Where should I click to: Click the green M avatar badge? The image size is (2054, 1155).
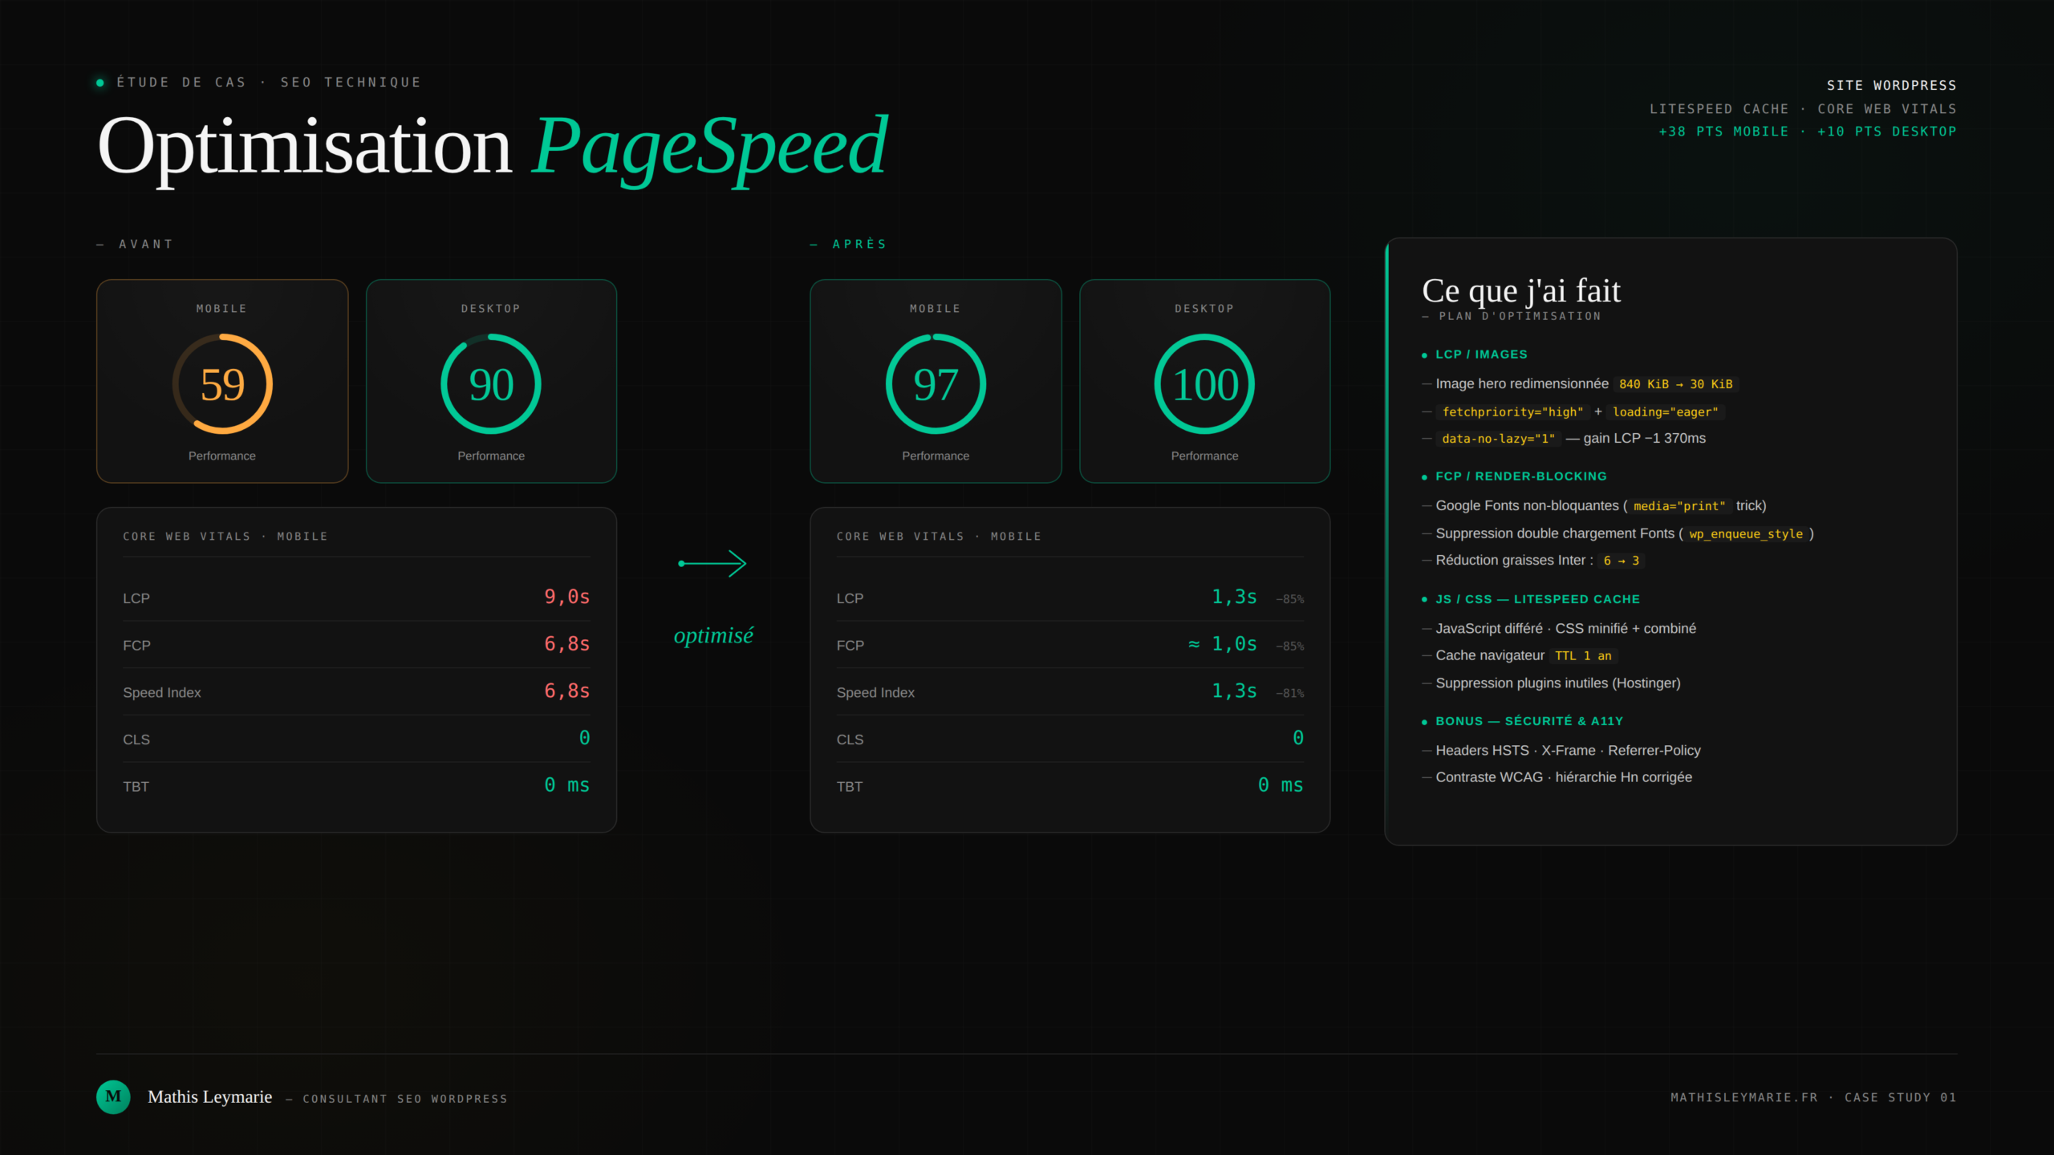113,1096
